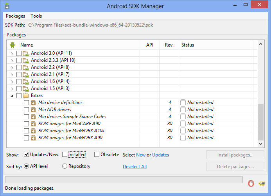
Task: Click the Deselect All link
Action: pos(135,167)
